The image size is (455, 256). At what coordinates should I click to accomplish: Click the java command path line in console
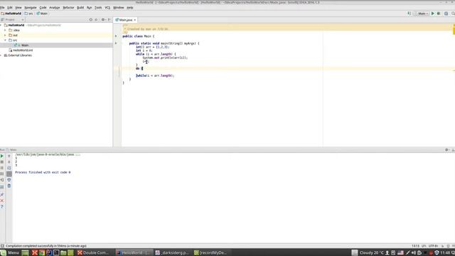coord(48,155)
